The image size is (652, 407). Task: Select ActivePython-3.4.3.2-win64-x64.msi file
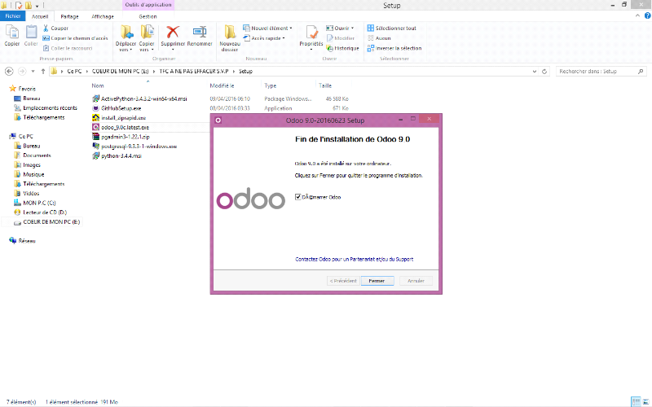pos(144,98)
